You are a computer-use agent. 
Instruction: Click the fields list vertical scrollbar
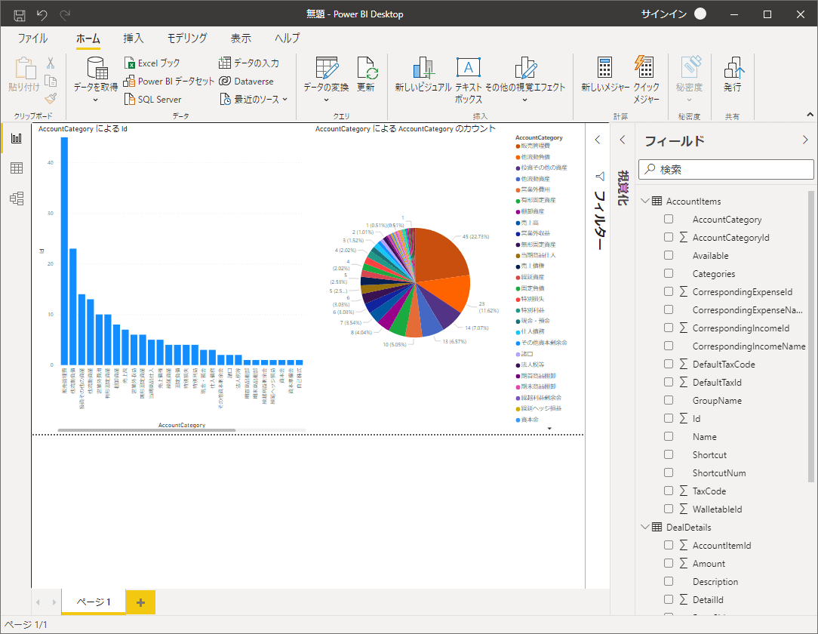click(810, 337)
